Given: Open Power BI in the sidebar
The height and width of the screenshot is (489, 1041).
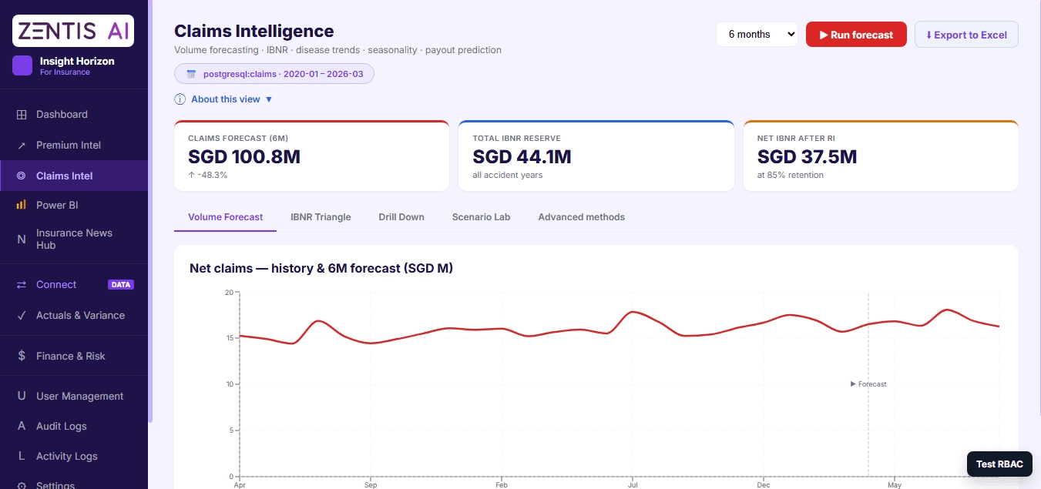Looking at the screenshot, I should 74,206.
